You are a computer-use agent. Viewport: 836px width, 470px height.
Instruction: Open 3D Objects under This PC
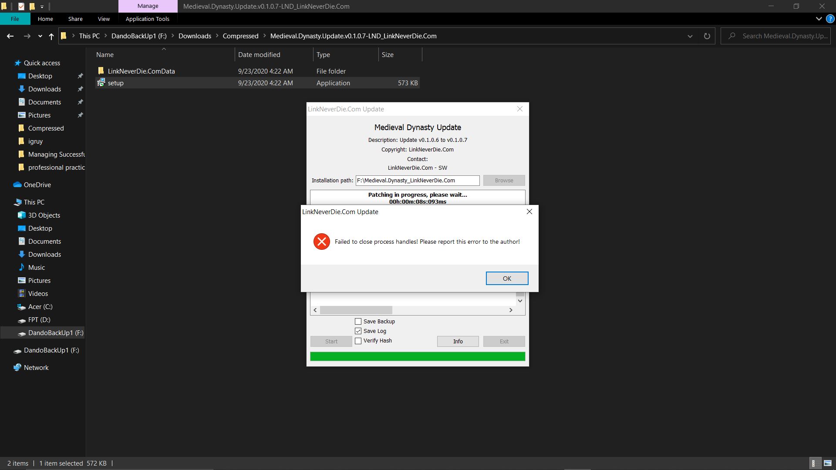44,215
